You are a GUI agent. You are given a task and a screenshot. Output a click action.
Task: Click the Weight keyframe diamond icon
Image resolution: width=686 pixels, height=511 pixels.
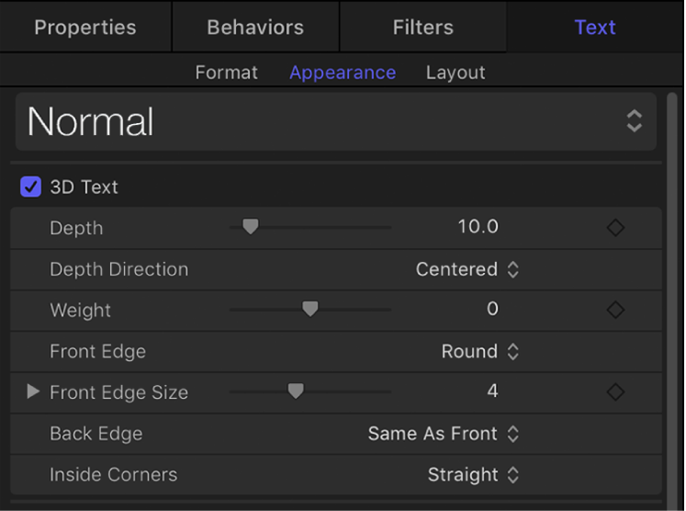coord(615,311)
